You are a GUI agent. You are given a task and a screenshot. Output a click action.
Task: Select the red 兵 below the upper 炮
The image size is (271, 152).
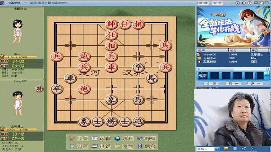click(x=84, y=67)
